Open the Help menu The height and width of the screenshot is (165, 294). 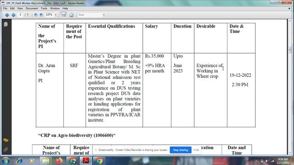65,8
